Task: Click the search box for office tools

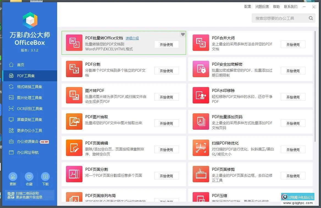Action: point(280,18)
